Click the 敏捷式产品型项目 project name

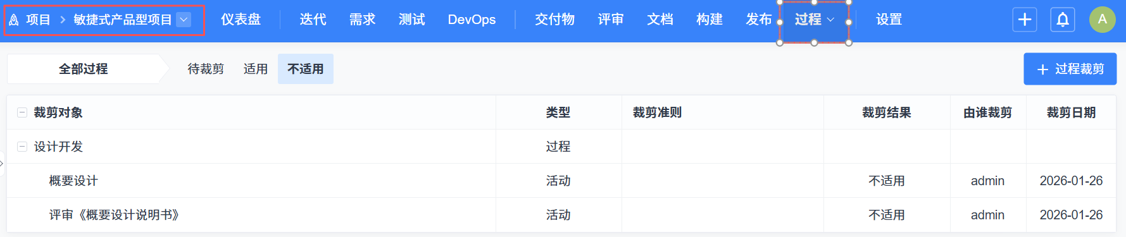(123, 20)
